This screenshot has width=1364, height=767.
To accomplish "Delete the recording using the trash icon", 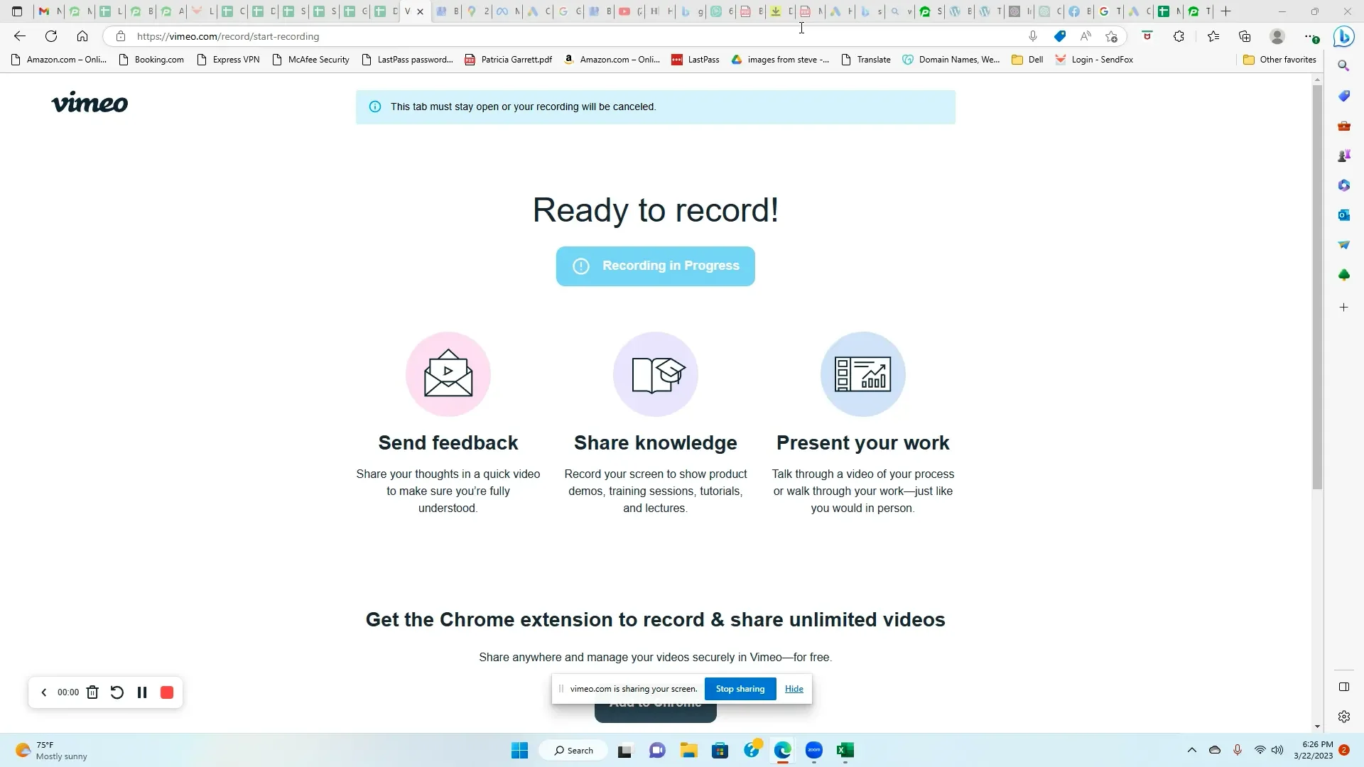I will click(92, 692).
